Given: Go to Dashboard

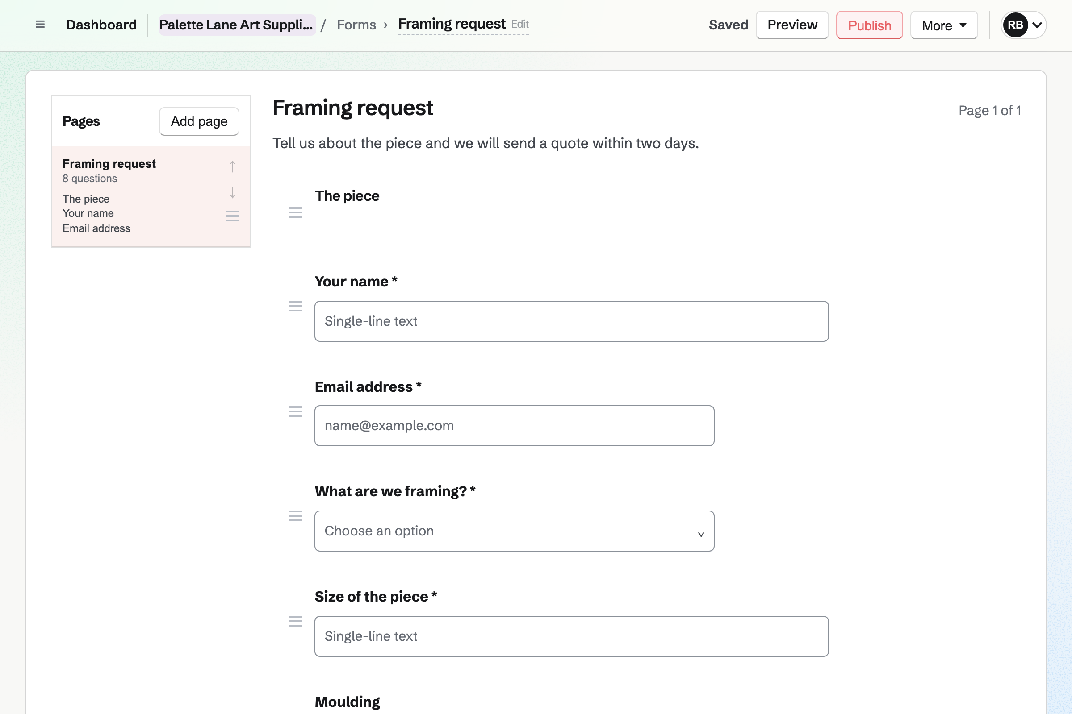Looking at the screenshot, I should (101, 25).
